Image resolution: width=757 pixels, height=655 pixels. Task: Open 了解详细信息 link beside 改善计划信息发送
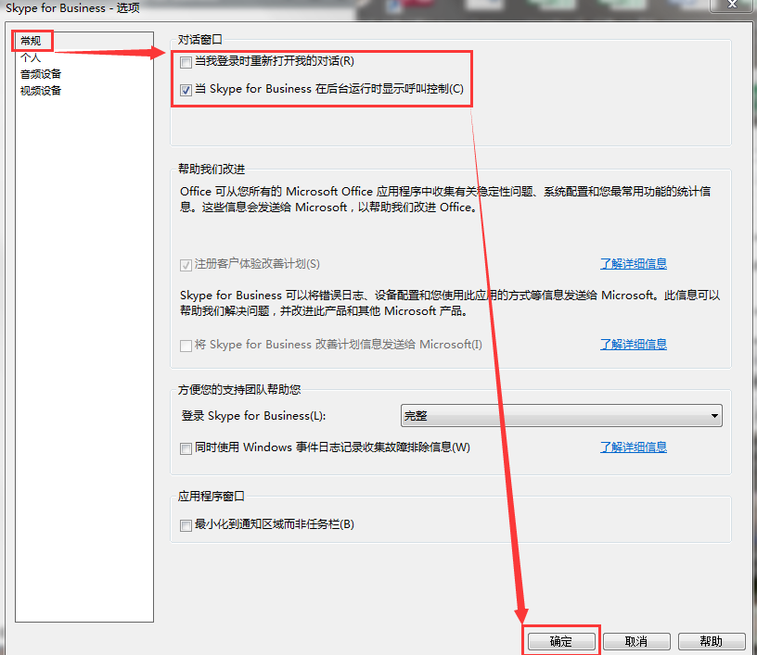(634, 344)
